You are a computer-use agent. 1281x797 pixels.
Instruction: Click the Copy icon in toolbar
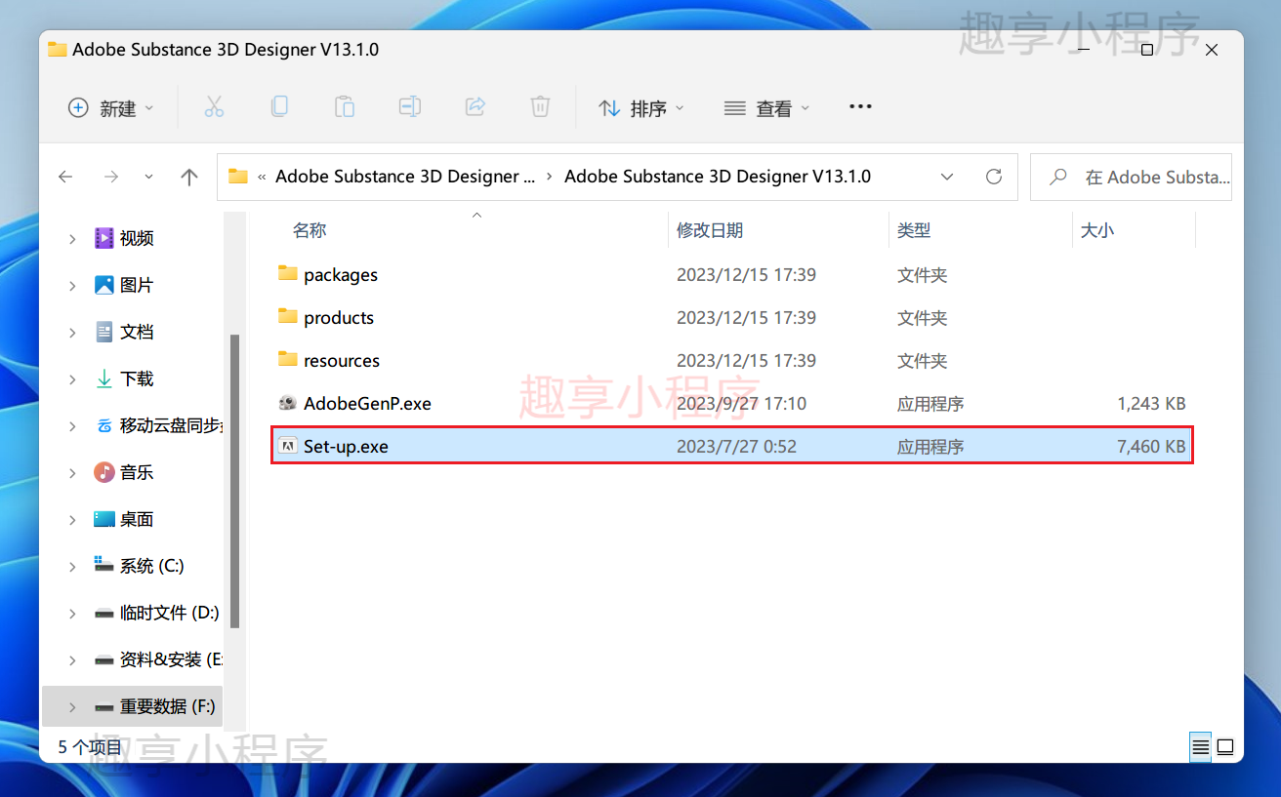(x=279, y=107)
